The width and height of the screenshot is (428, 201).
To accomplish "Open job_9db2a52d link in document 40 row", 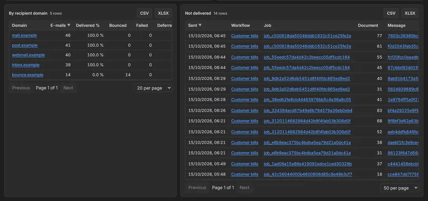I will pyautogui.click(x=307, y=78).
